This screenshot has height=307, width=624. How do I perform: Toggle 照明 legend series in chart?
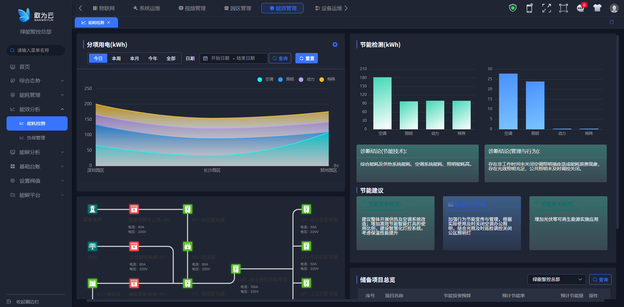pyautogui.click(x=286, y=79)
